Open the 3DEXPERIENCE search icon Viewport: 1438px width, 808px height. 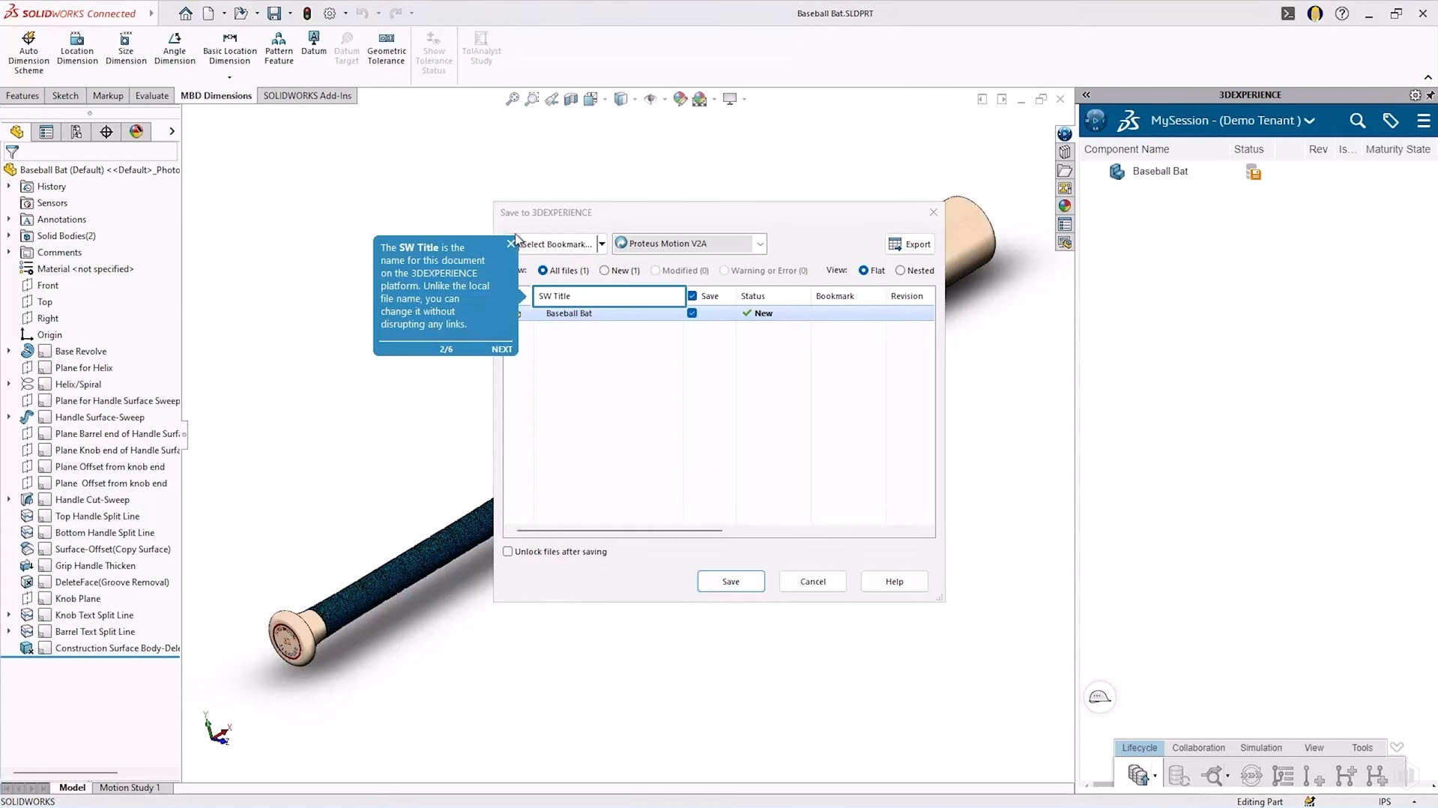(1356, 121)
